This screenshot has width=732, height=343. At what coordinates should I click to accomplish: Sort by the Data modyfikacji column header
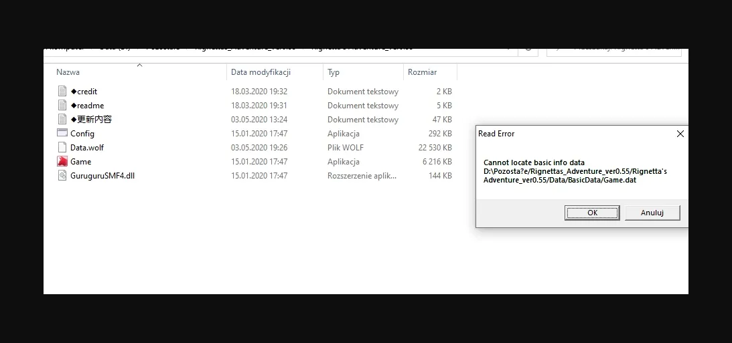pos(261,72)
